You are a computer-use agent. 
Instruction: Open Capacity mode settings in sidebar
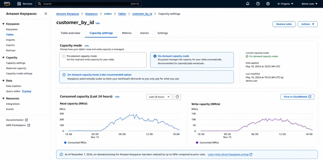(19, 74)
